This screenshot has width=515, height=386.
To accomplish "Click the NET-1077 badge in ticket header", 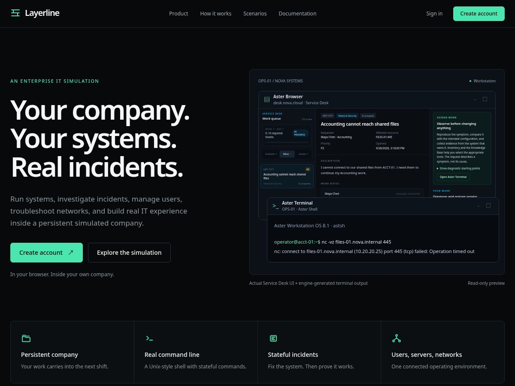I will (x=328, y=116).
